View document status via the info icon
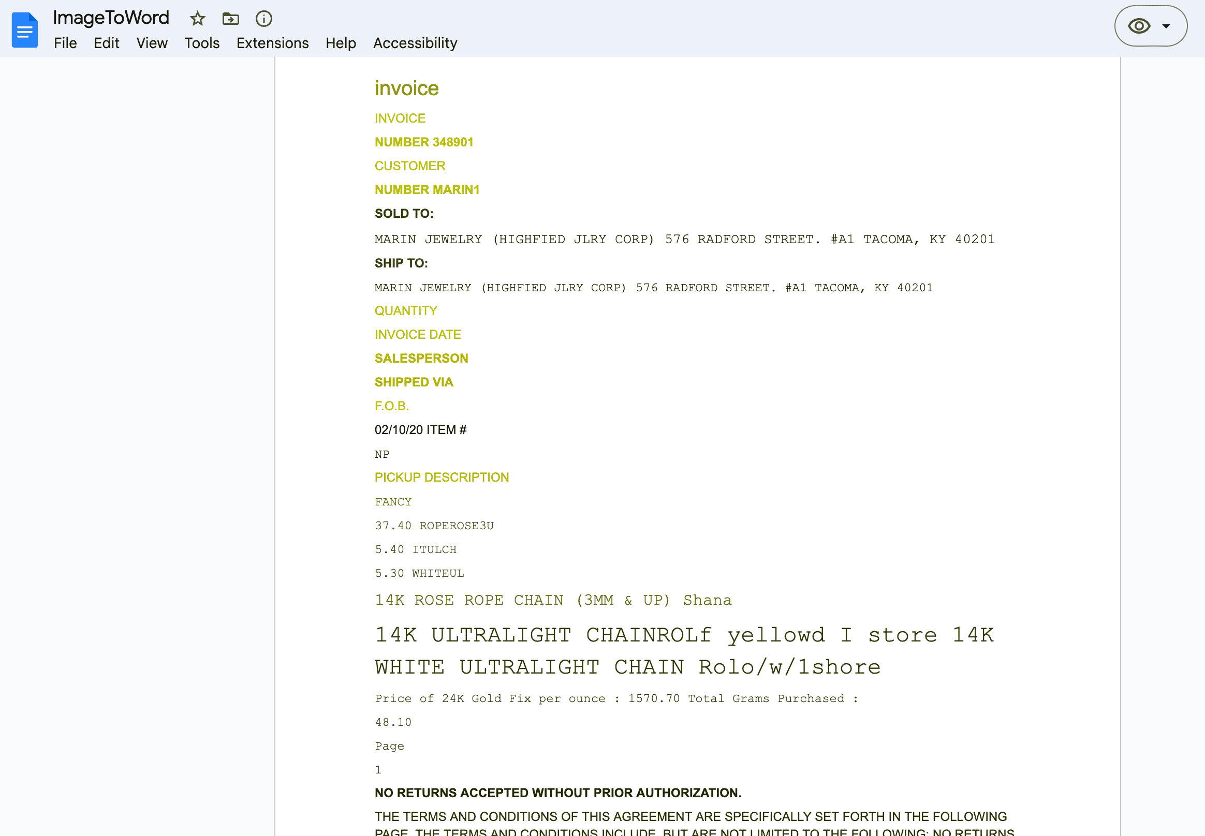 tap(263, 18)
